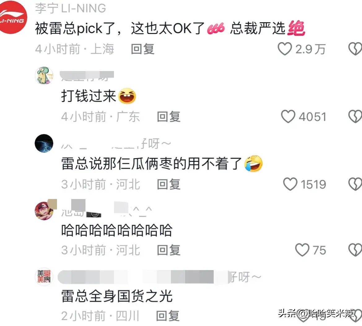The width and height of the screenshot is (362, 326).
Task: Dislike the 哈哈哈哈 comment via broken heart
Action: (x=355, y=250)
